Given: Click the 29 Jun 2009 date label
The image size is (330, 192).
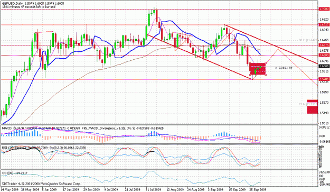Looking at the screenshot, I should pyautogui.click(x=91, y=189).
